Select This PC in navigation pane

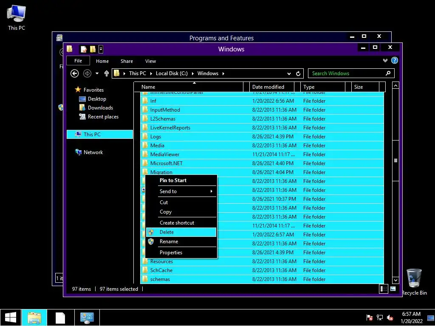pos(99,135)
